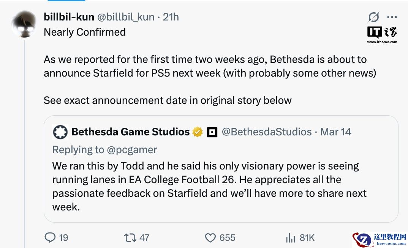
Task: Repost this tweet using the retweet icon
Action: click(x=130, y=237)
